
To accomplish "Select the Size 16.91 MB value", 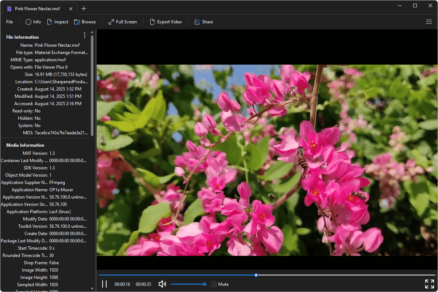I will click(x=61, y=74).
